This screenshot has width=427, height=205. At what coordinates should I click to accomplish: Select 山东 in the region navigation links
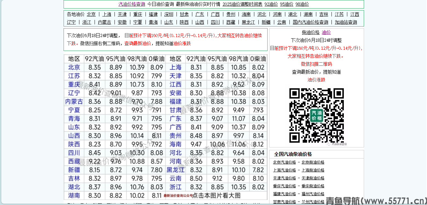[169, 22]
